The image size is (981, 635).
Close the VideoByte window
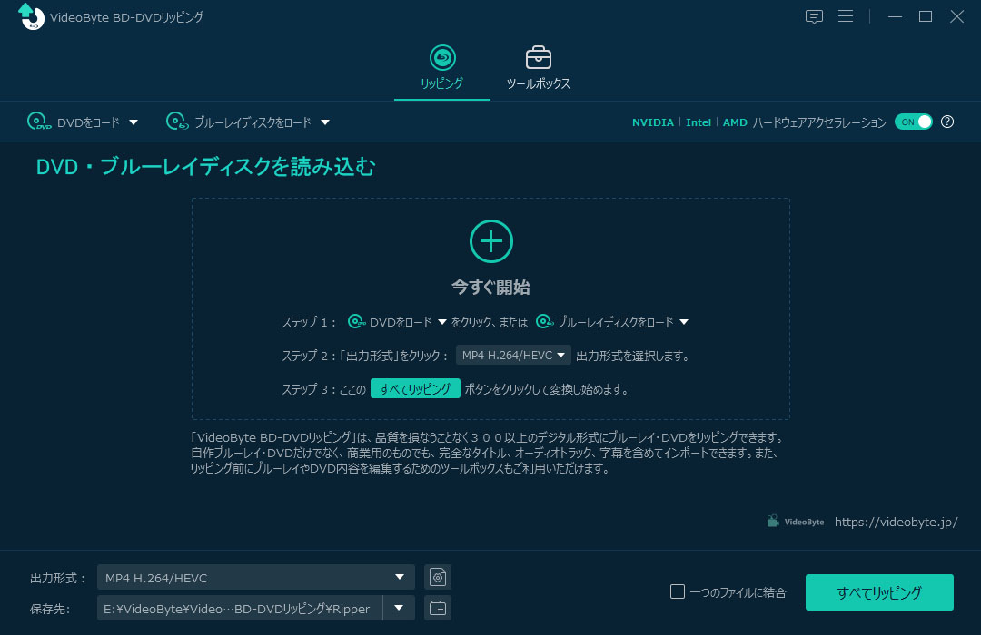(x=956, y=17)
